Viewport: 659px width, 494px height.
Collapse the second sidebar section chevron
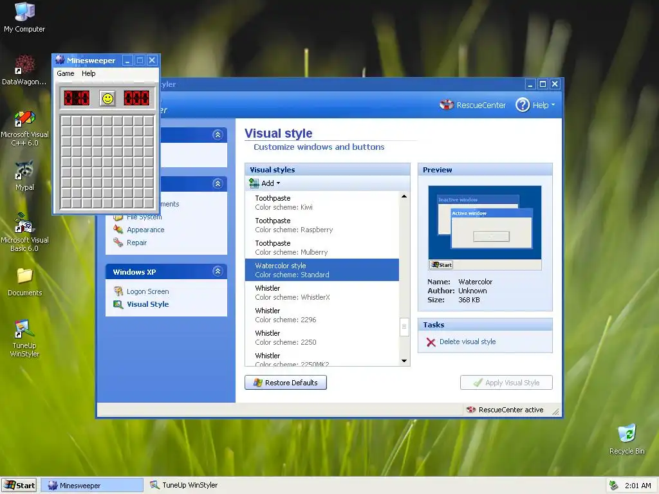[218, 183]
